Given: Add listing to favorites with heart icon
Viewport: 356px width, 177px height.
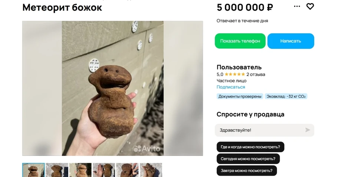Looking at the screenshot, I should click(x=310, y=6).
